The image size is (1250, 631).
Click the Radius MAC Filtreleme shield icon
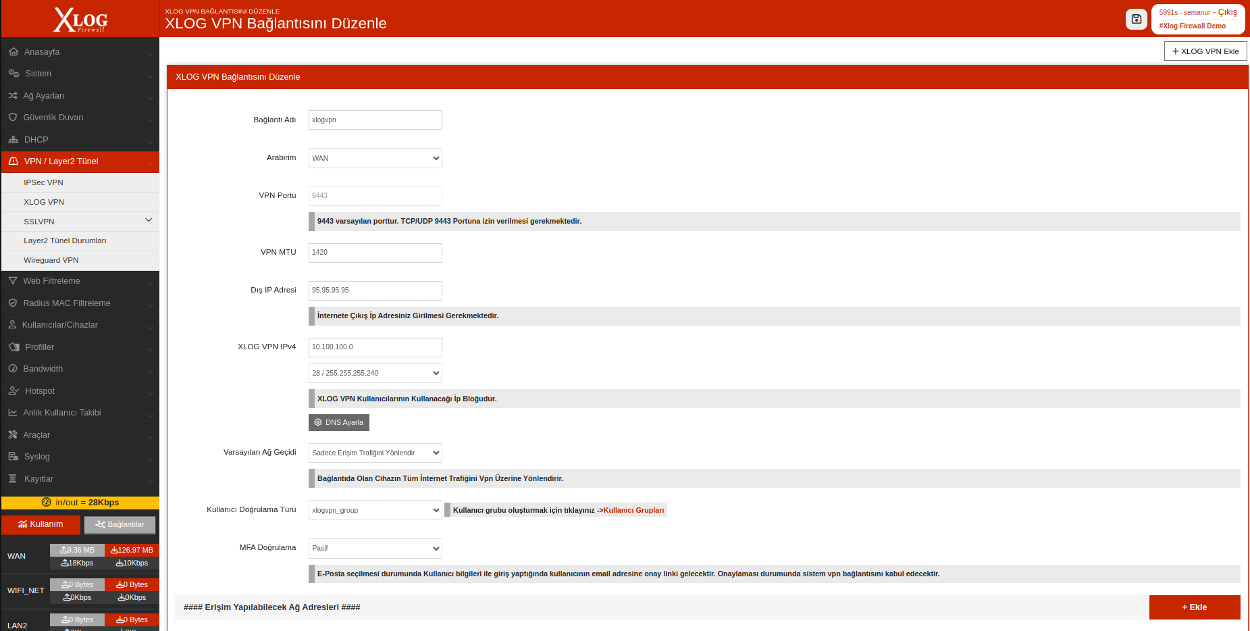[x=13, y=303]
